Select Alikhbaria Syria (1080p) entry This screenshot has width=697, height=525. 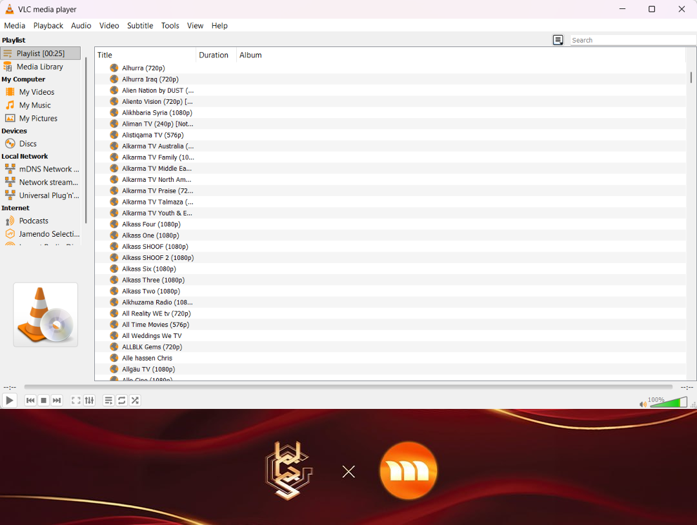(x=390, y=112)
